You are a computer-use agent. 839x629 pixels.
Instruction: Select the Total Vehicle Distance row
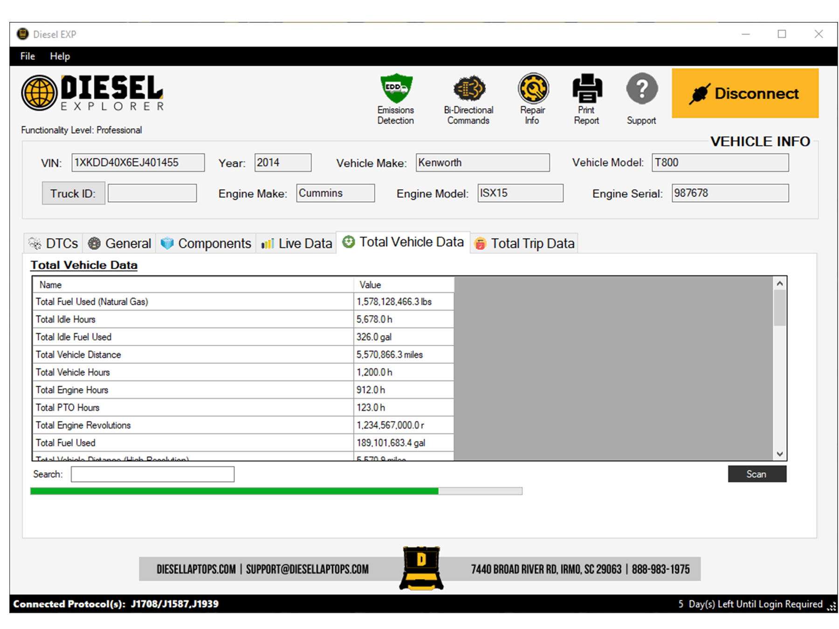[x=243, y=355]
